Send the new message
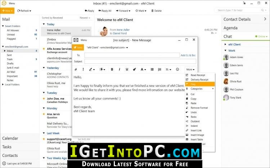Viewport: 270px width, 168px height. click(x=78, y=48)
